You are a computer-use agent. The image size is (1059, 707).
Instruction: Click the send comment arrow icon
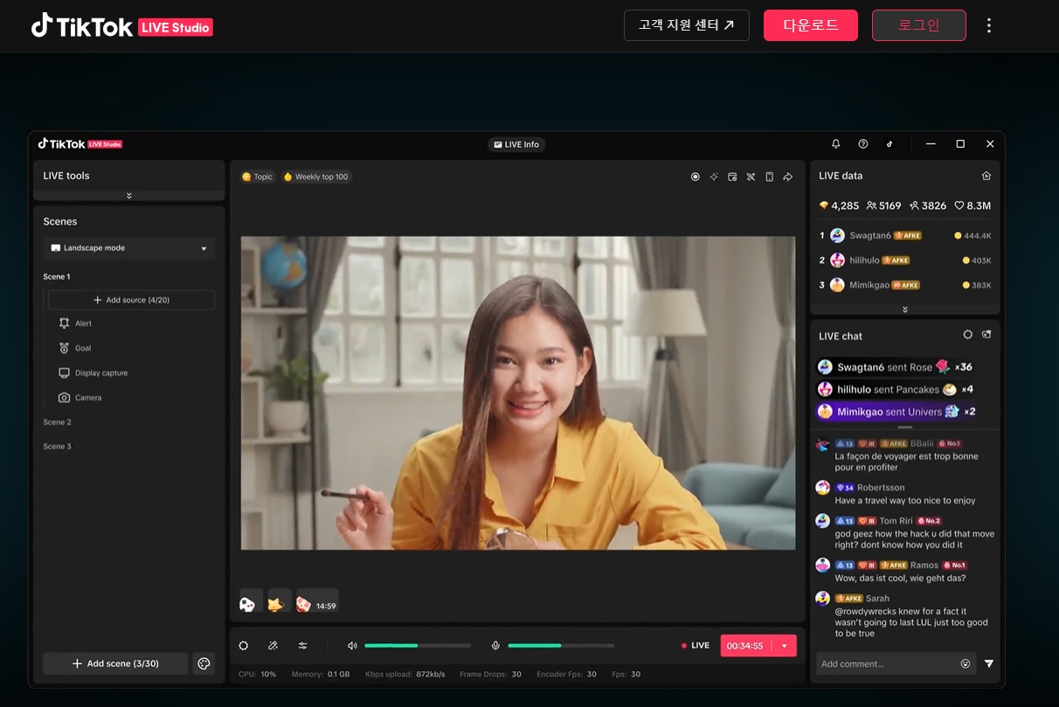[x=988, y=663]
